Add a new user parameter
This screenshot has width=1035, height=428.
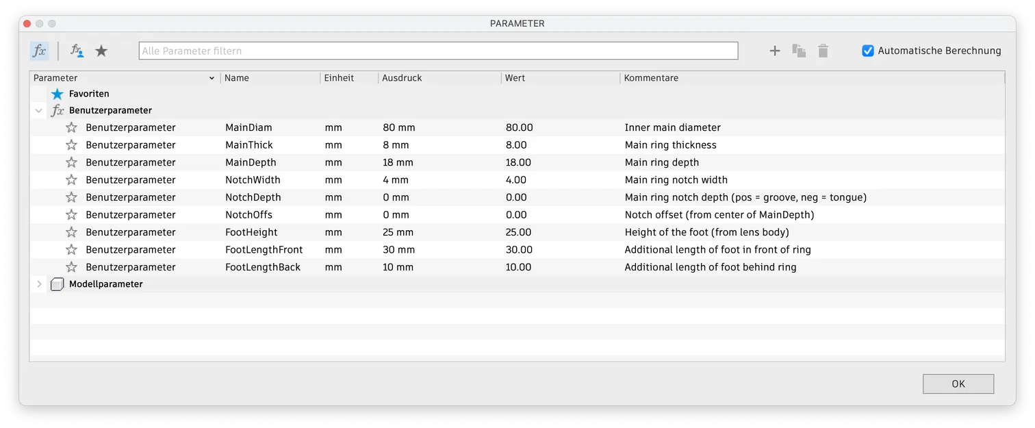(775, 51)
